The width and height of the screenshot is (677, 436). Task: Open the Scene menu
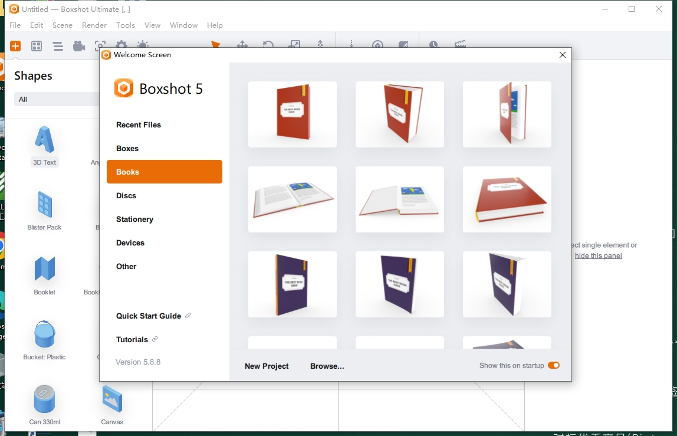point(63,25)
